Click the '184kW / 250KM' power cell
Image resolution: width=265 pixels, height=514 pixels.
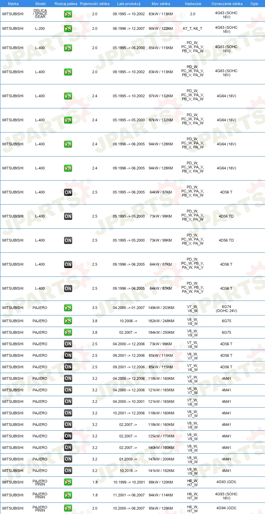coord(161,332)
